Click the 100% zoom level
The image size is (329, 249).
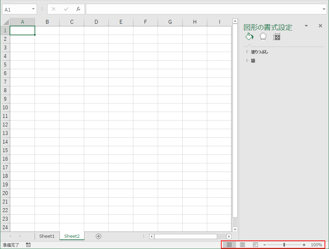[316, 245]
